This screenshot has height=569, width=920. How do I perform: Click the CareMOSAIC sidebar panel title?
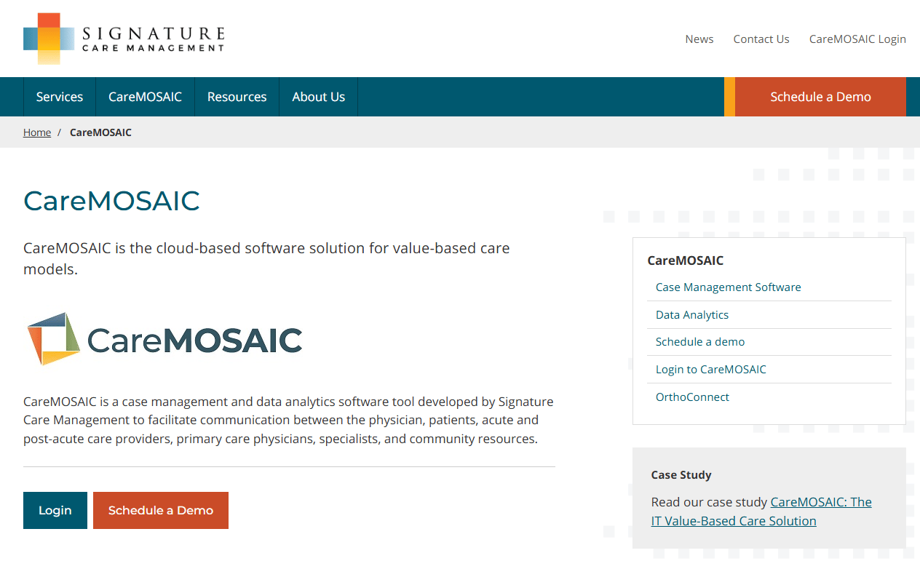click(686, 260)
